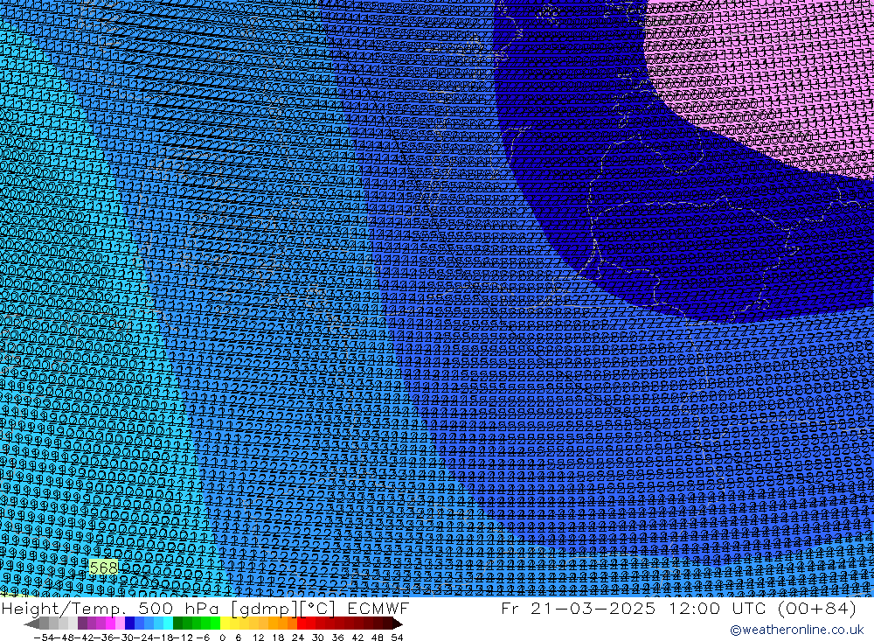Click the dark maroon right arrow end of the scale
This screenshot has height=641, width=874.
(x=397, y=624)
